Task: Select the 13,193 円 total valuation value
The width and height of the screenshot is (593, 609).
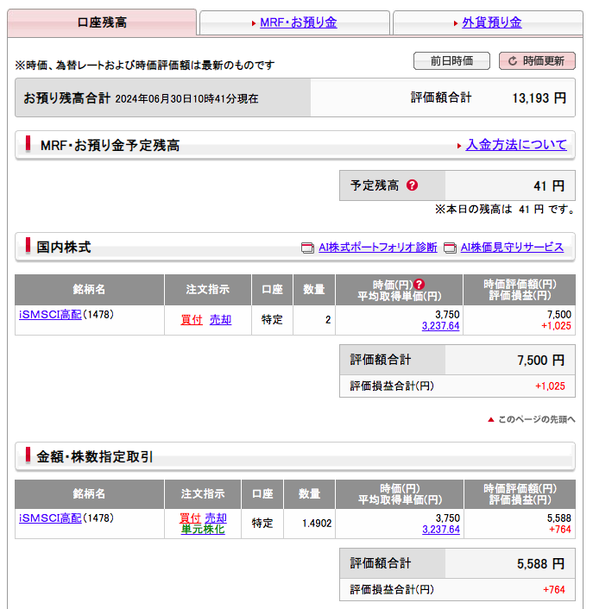Action: click(539, 97)
